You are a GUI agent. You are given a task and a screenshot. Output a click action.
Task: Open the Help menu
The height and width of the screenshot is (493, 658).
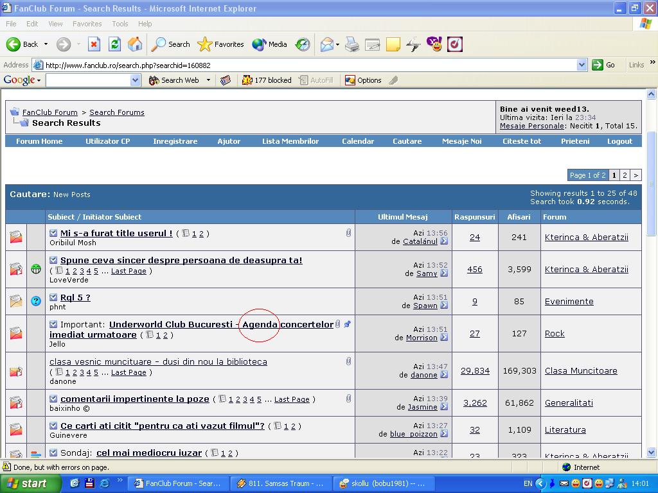[145, 24]
